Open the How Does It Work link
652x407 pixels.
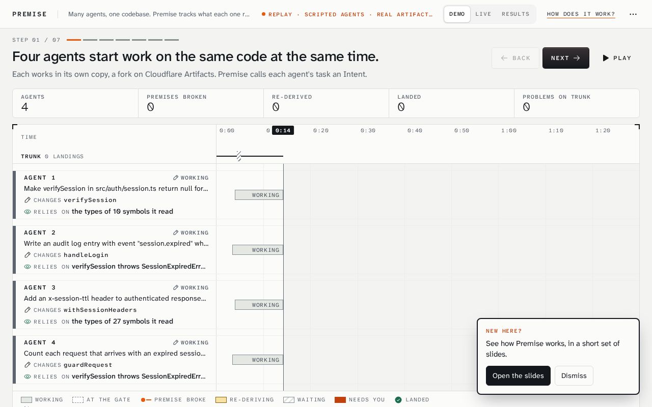click(x=581, y=14)
